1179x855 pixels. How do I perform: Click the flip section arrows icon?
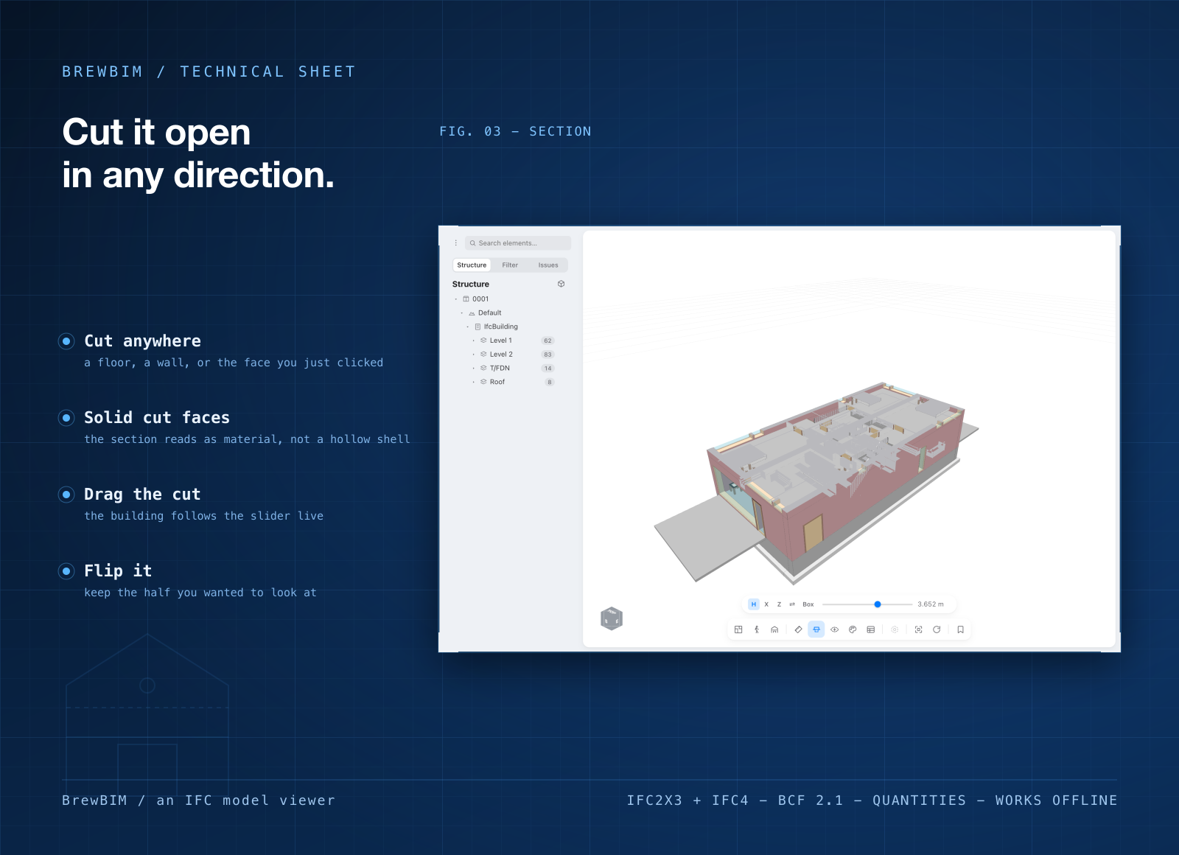click(792, 604)
